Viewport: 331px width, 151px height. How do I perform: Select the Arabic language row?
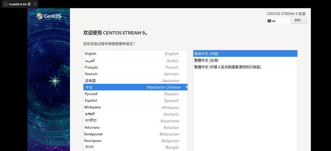coord(135,60)
